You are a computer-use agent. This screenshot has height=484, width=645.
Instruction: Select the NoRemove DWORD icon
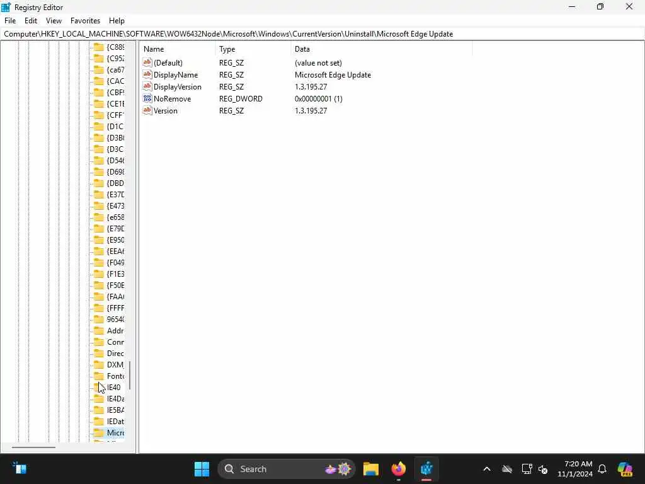(x=147, y=98)
